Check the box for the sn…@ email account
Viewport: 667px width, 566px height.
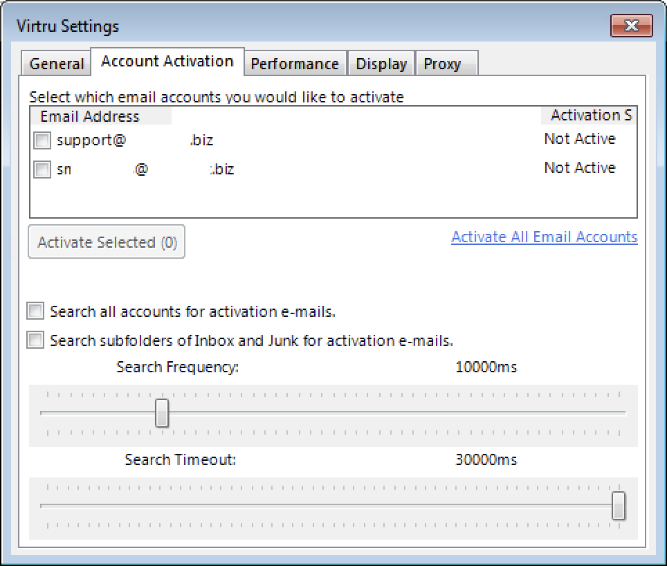pos(42,170)
